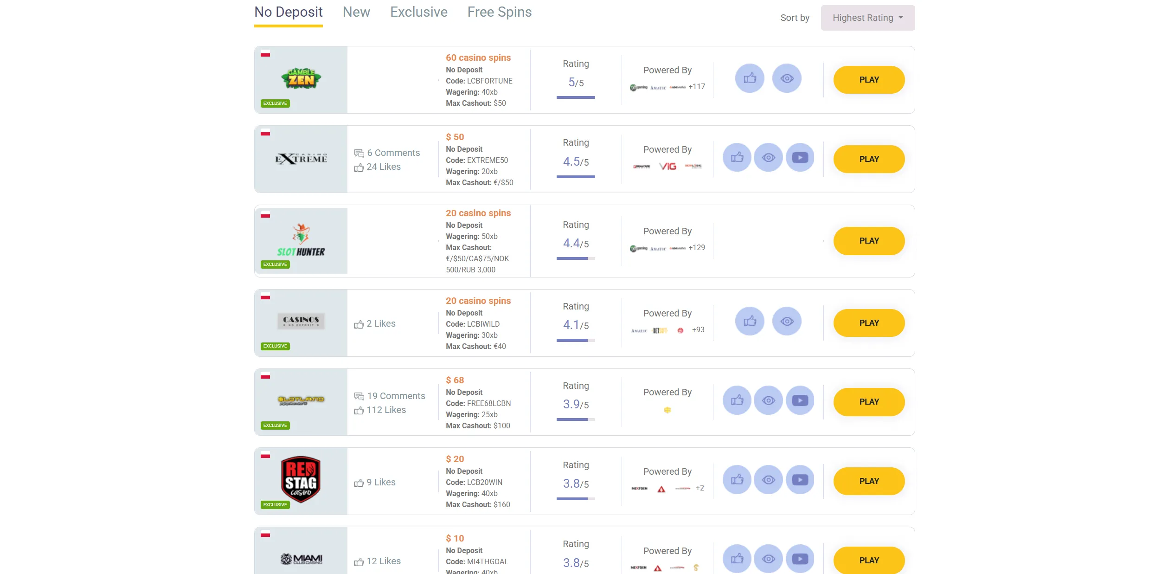The width and height of the screenshot is (1168, 574).
Task: Click thumbs-up button in Slotland row
Action: (x=737, y=400)
